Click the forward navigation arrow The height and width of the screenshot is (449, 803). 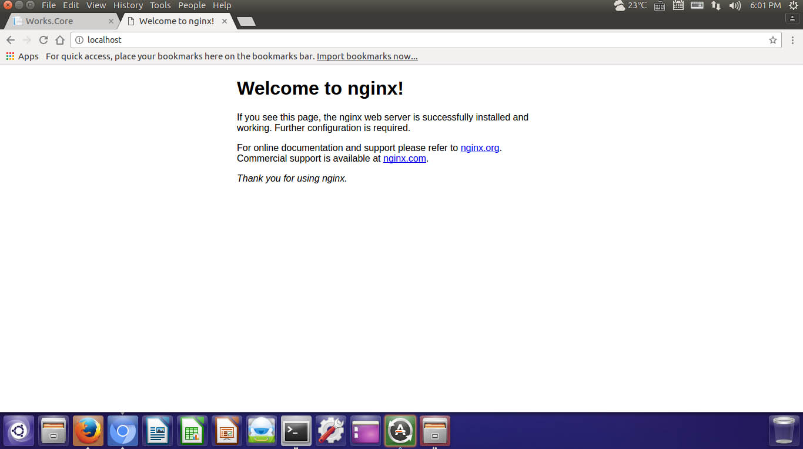click(x=26, y=40)
